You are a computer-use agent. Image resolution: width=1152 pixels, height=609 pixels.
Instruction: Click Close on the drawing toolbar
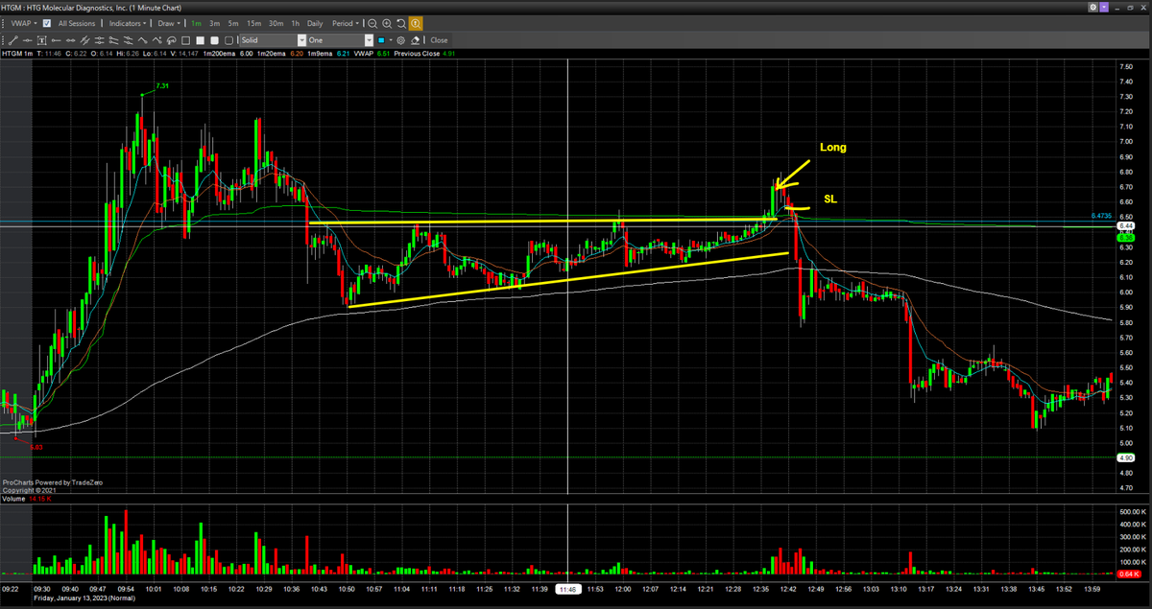(439, 40)
